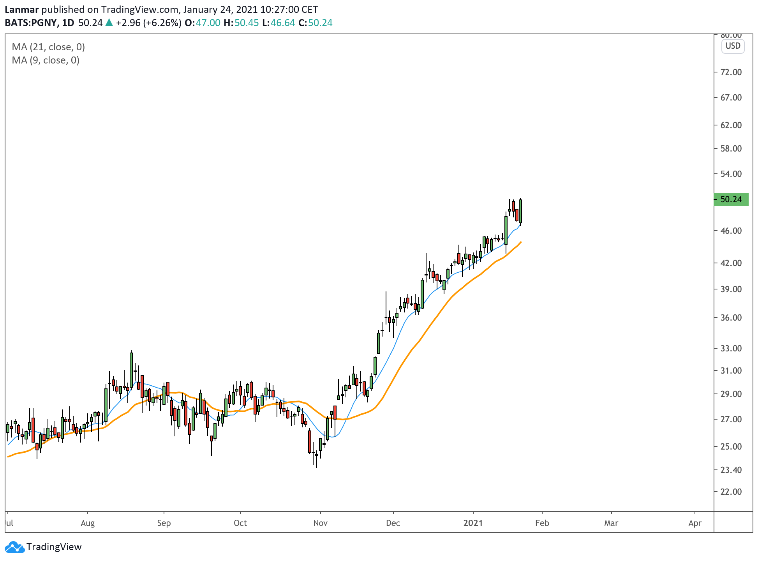Click the 27.00 price axis label
Image resolution: width=758 pixels, height=561 pixels.
click(x=731, y=419)
